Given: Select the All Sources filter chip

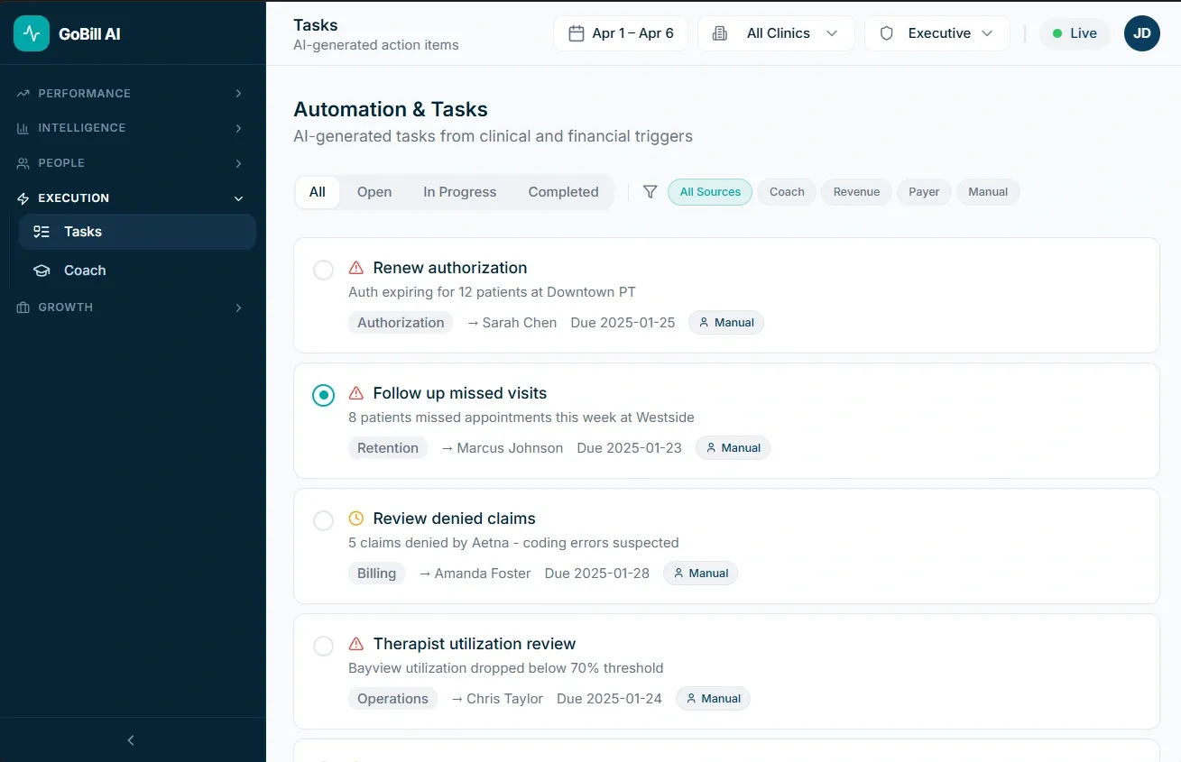Looking at the screenshot, I should [x=710, y=192].
